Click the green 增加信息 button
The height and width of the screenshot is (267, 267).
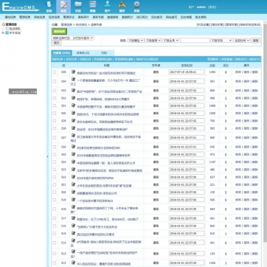coord(59,32)
